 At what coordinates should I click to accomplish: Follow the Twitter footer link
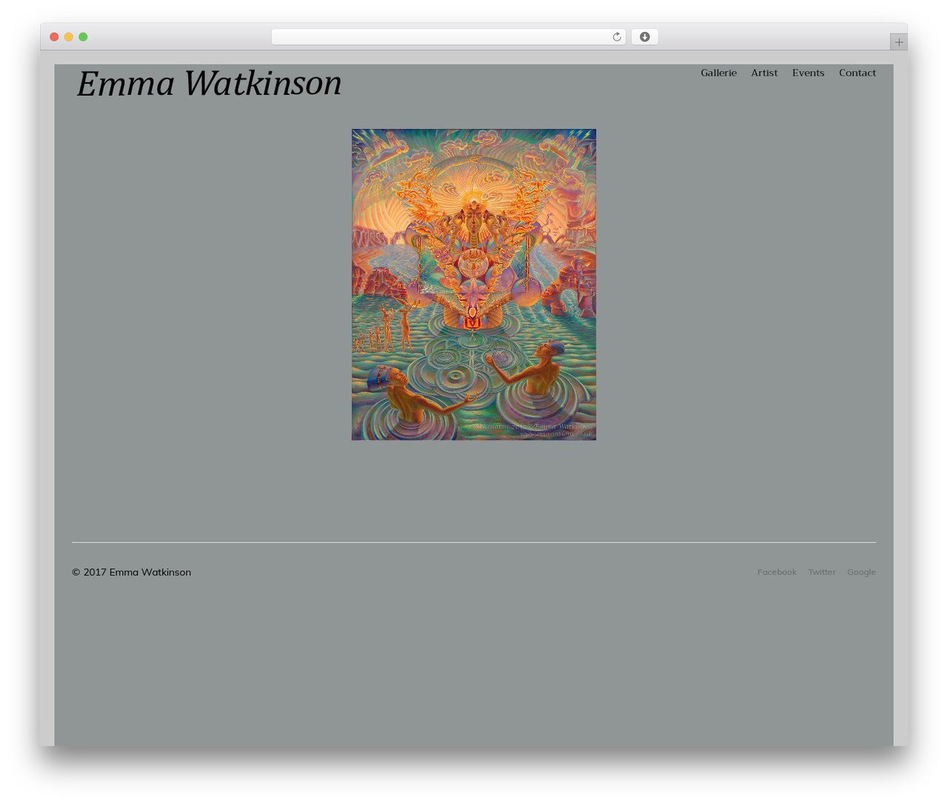click(x=821, y=572)
